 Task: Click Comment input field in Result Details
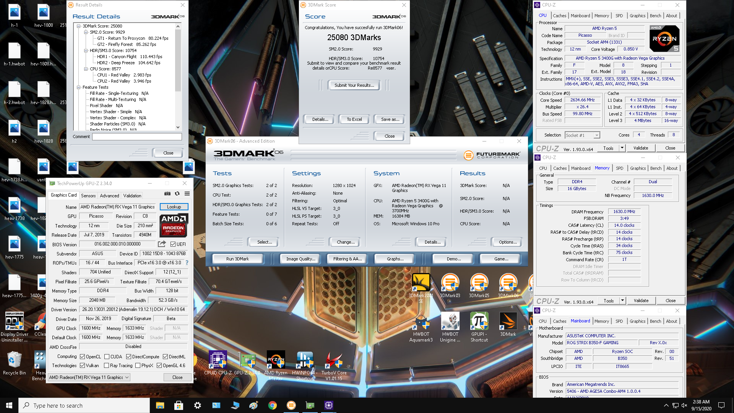137,137
